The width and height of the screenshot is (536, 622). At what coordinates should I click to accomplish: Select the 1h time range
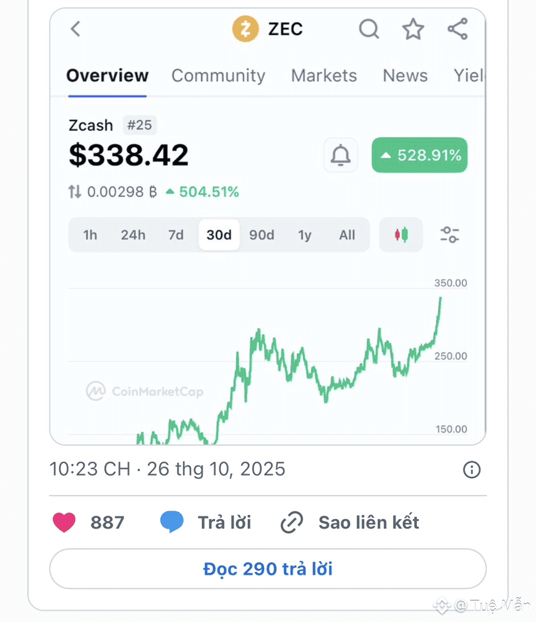tap(90, 235)
